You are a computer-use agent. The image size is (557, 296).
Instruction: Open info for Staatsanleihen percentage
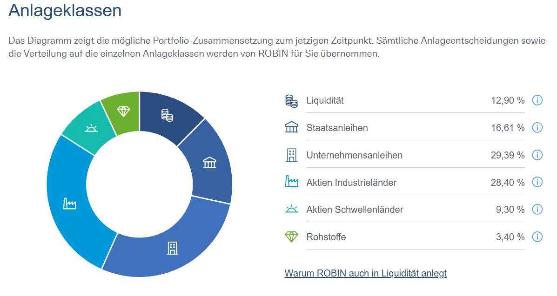tap(537, 127)
